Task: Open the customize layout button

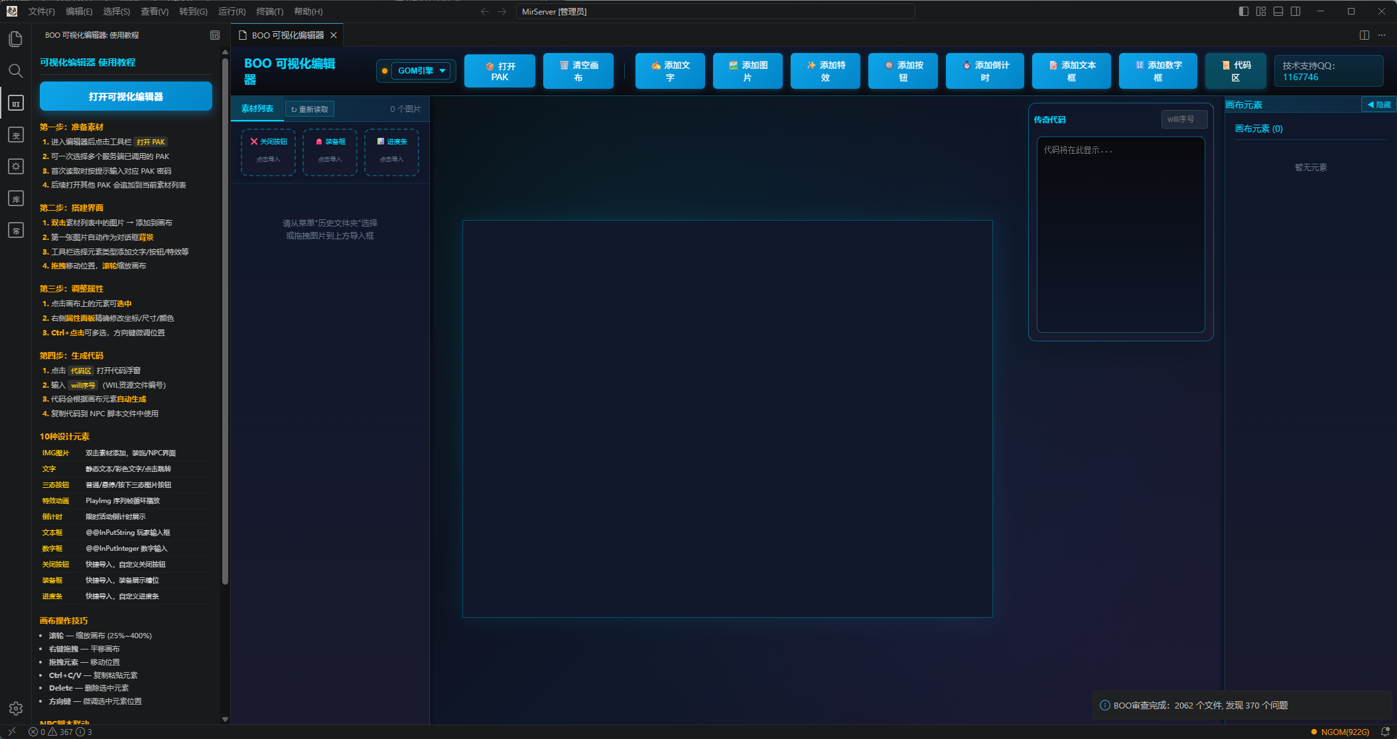Action: pos(1261,11)
